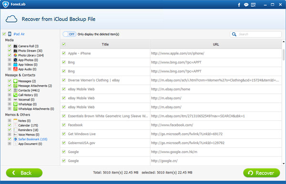Viewport: 286px width, 184px height.
Task: Uncheck the iPad Air device checkbox
Action: click(x=4, y=34)
